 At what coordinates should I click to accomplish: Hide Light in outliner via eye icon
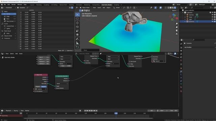pos(212,19)
